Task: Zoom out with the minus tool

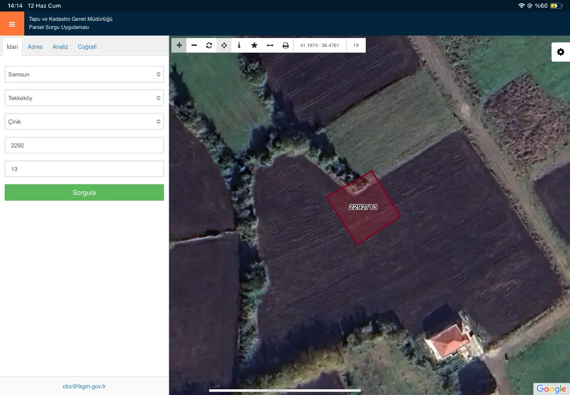Action: (x=194, y=45)
